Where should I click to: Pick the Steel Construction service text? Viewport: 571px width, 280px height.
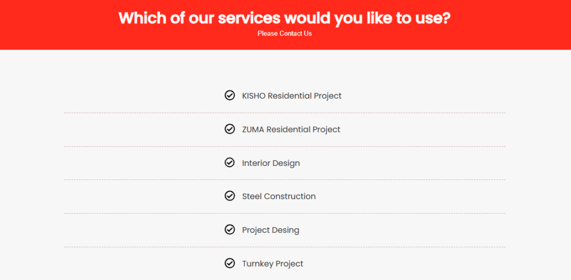[279, 197]
